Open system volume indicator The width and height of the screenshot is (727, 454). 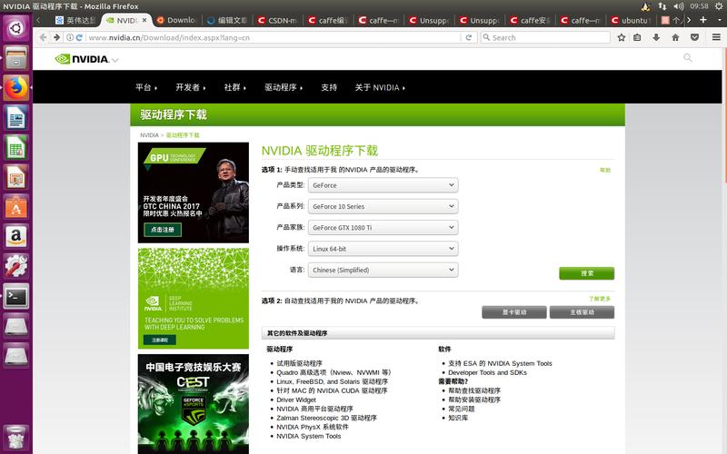tap(678, 6)
